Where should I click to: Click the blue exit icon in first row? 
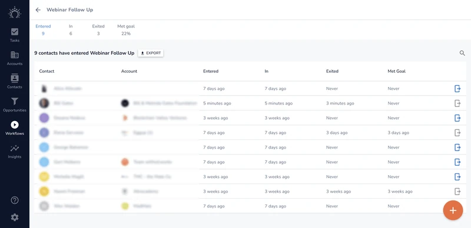(x=457, y=89)
